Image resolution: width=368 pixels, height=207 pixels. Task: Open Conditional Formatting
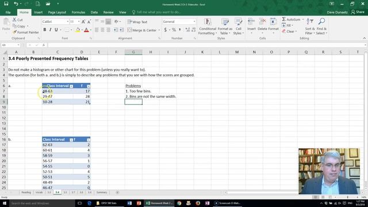pos(208,26)
